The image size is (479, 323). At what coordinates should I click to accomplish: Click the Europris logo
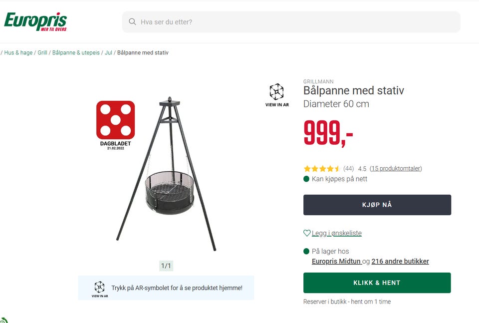(35, 21)
